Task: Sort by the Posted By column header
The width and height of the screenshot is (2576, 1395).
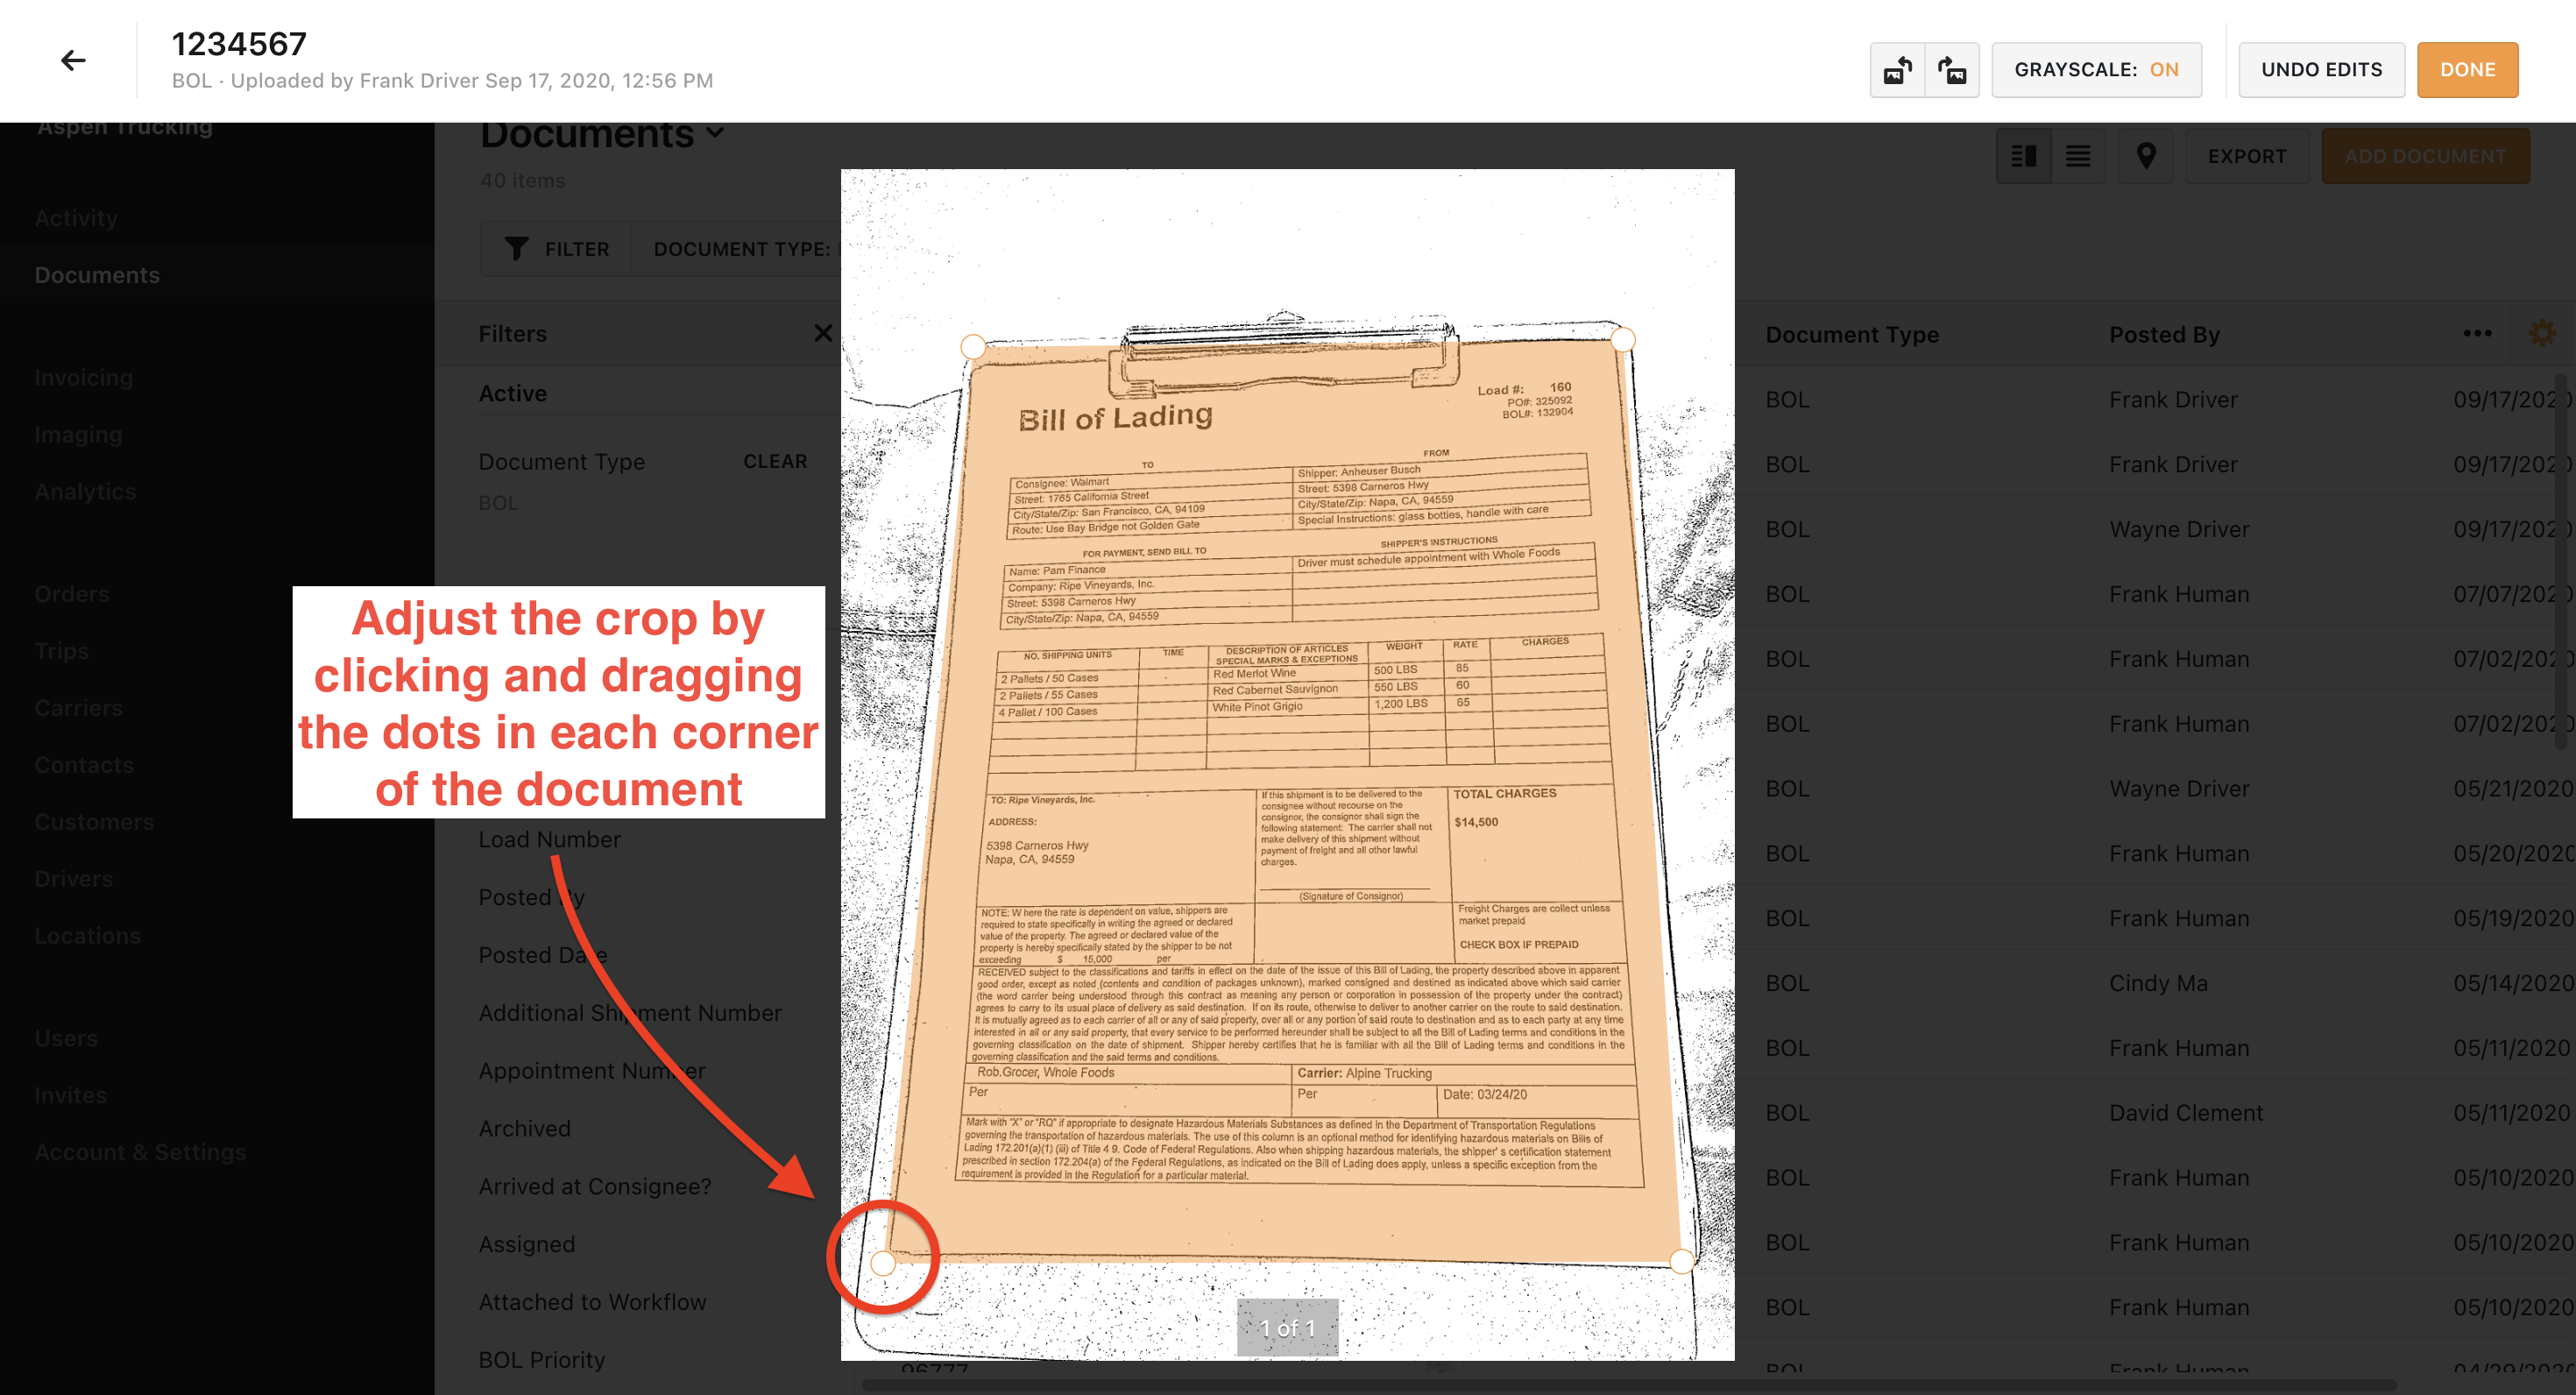Action: point(2164,335)
